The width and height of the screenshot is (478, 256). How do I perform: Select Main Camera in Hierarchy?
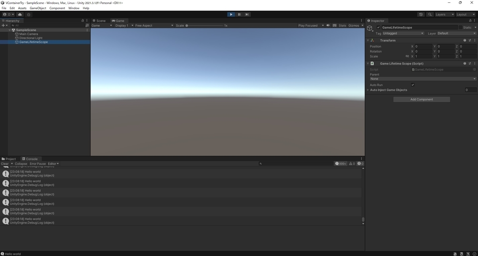(29, 34)
